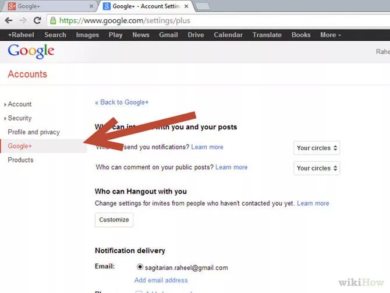Viewport: 390px width, 293px height.
Task: Select the sagitarian.raheel@gmail.com radio button
Action: click(140, 267)
